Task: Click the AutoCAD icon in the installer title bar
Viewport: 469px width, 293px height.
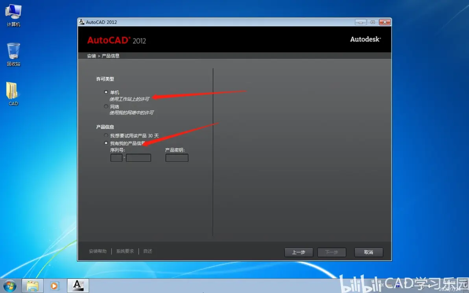Action: tap(81, 22)
